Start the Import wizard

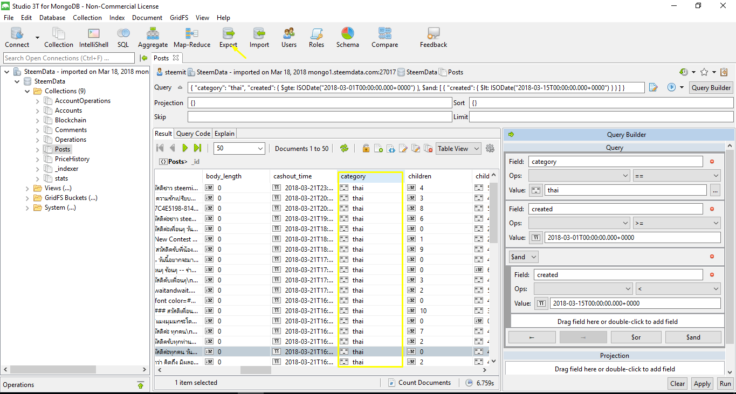click(259, 38)
